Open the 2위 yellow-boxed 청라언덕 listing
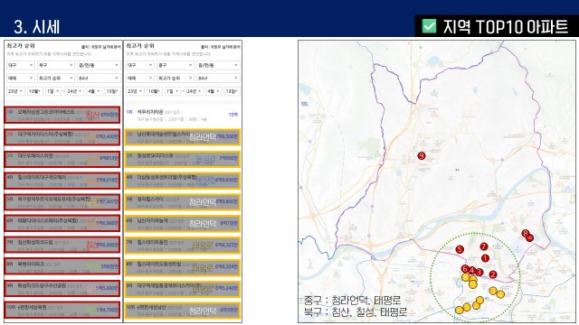 point(183,137)
